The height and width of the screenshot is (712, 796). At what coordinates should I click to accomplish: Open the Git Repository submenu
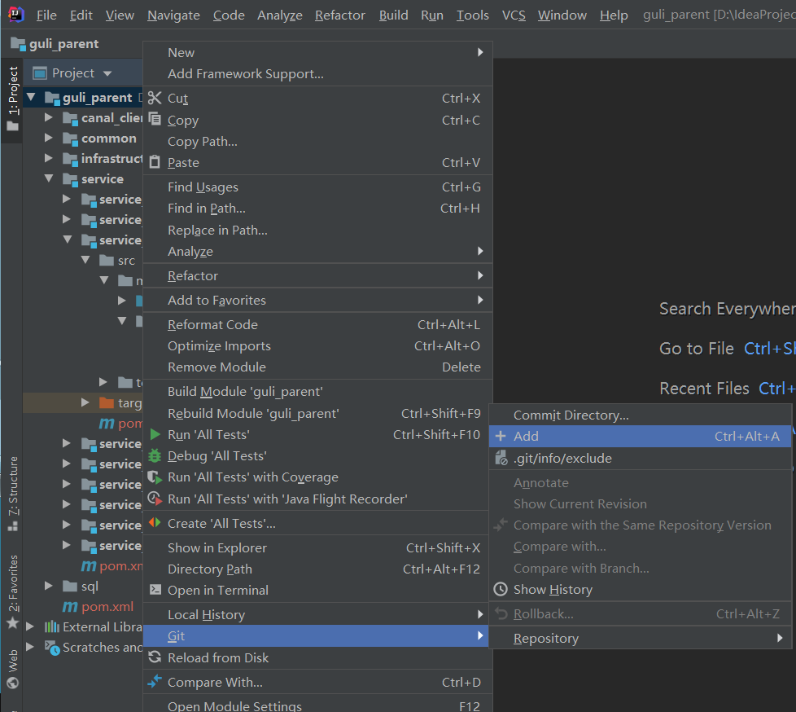click(641, 639)
